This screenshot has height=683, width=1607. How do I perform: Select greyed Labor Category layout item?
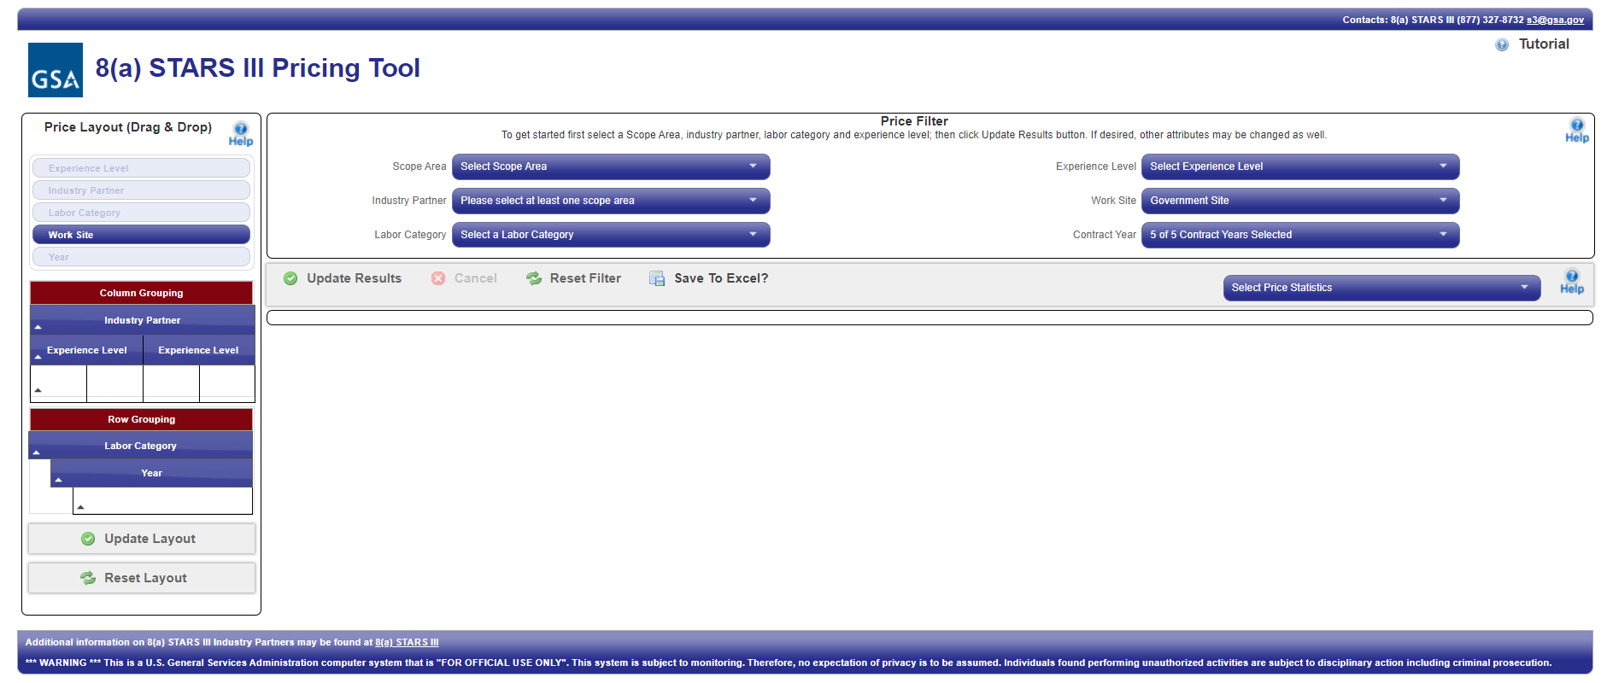(141, 213)
